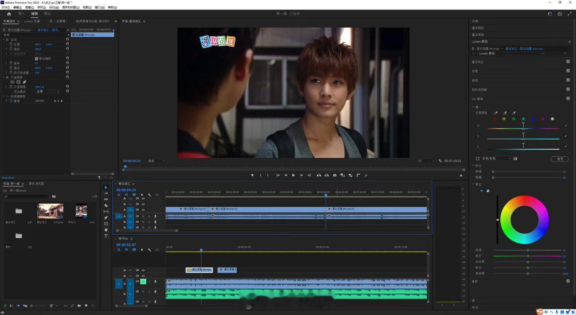The width and height of the screenshot is (576, 315).
Task: Open the upper timeline wrench display settings
Action: [x=149, y=195]
